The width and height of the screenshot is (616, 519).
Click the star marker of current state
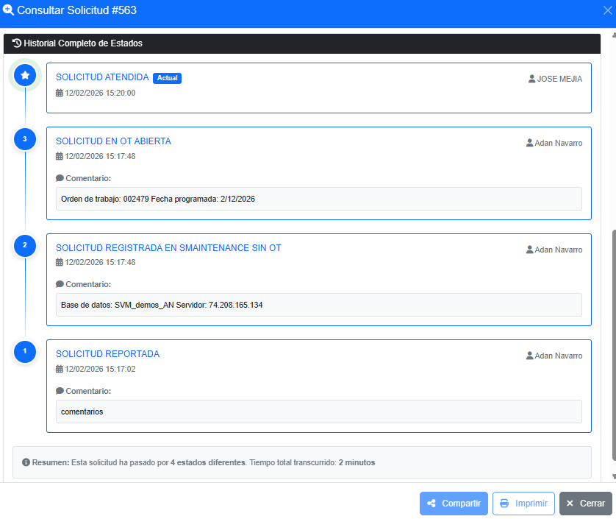pyautogui.click(x=25, y=75)
